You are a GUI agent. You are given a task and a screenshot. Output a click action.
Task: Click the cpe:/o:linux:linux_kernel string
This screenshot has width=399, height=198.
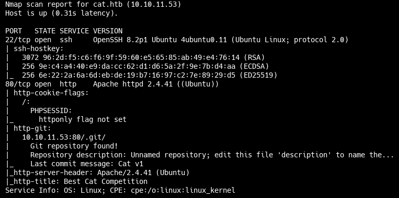(183, 190)
